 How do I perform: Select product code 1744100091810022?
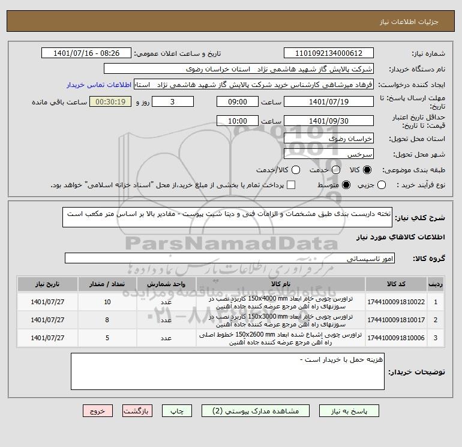(x=396, y=302)
